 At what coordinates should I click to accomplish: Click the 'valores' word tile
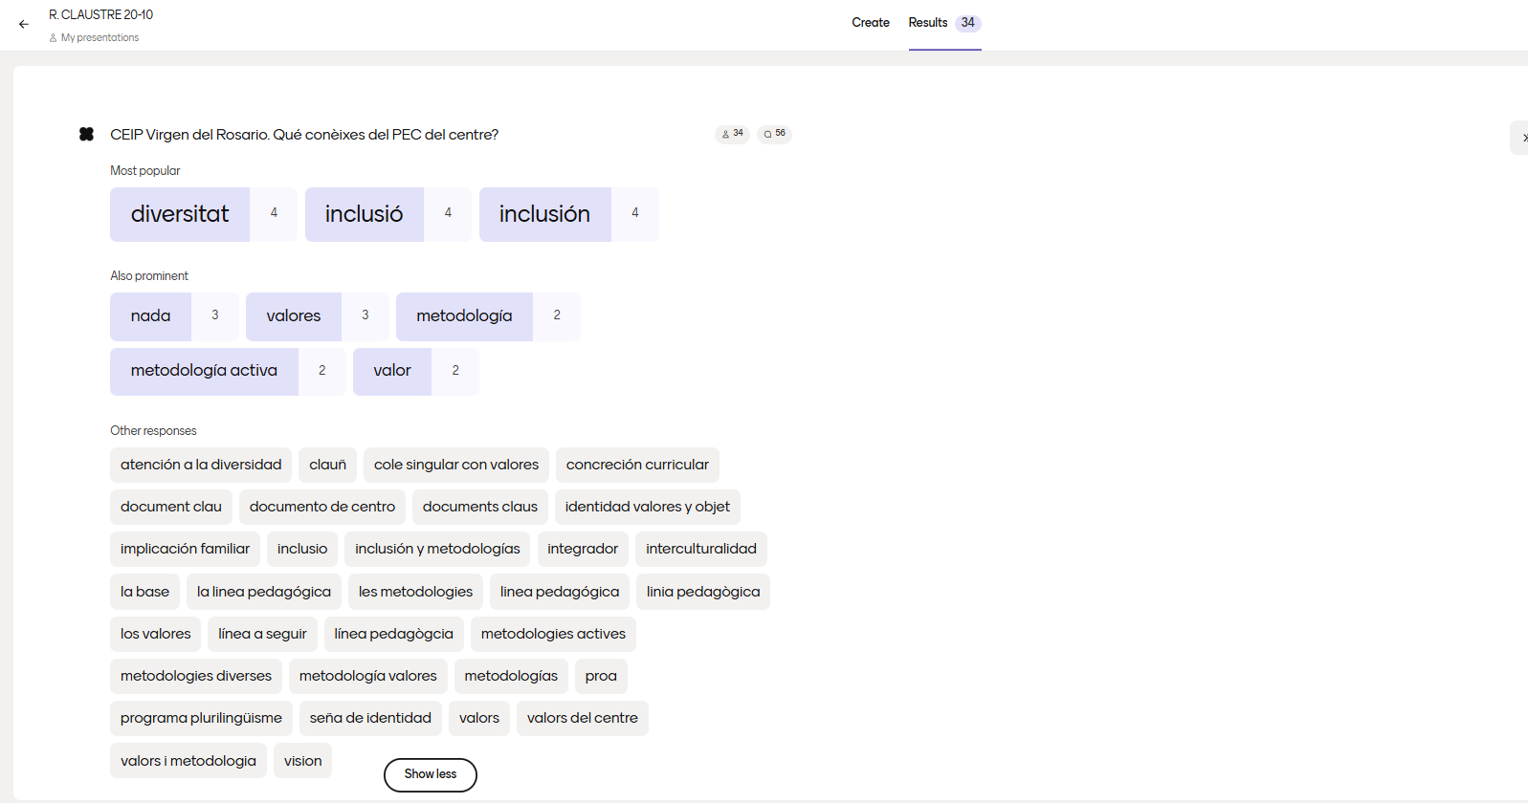coord(293,316)
